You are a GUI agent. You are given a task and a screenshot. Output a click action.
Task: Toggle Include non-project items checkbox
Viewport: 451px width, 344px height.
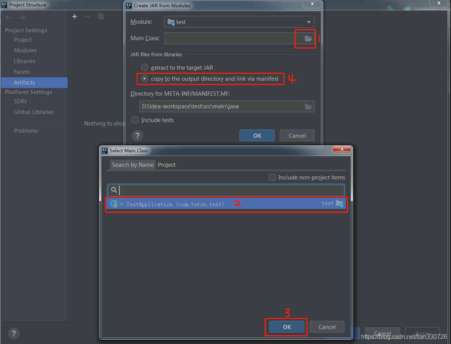point(272,177)
